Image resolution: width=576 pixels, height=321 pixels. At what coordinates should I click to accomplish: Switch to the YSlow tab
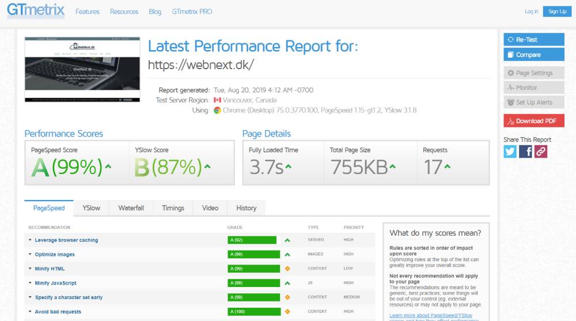pos(92,208)
